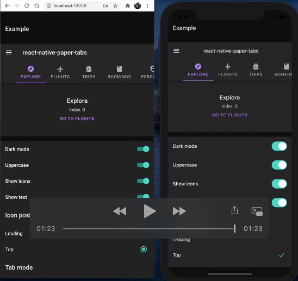Click the Explore compass icon in browser
This screenshot has width=298, height=281.
click(x=30, y=69)
